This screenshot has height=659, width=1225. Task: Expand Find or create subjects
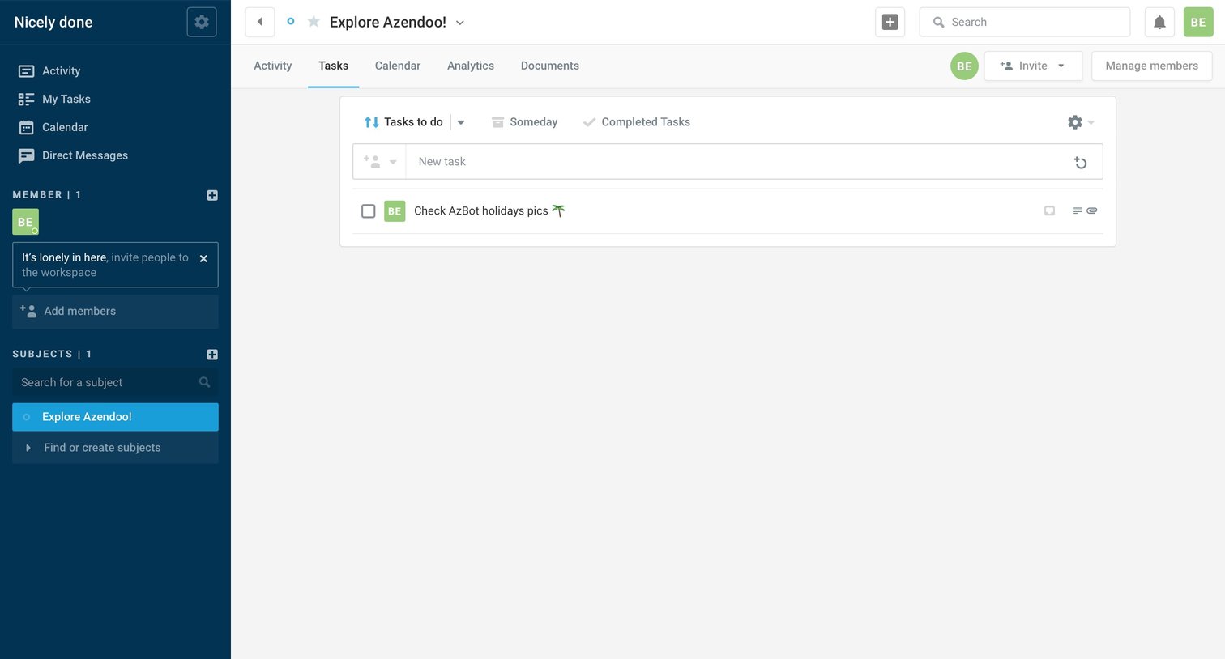(115, 448)
